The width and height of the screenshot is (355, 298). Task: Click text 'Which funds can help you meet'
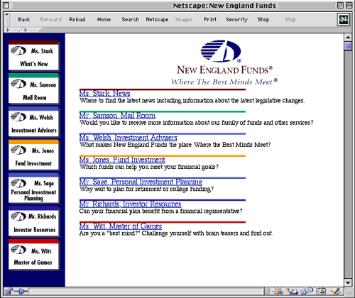click(121, 167)
